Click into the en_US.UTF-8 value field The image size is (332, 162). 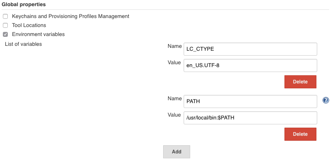[250, 65]
